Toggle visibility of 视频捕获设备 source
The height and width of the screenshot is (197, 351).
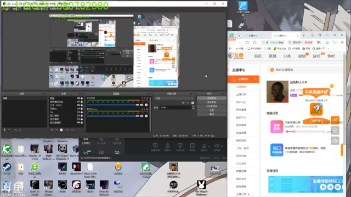(78, 102)
